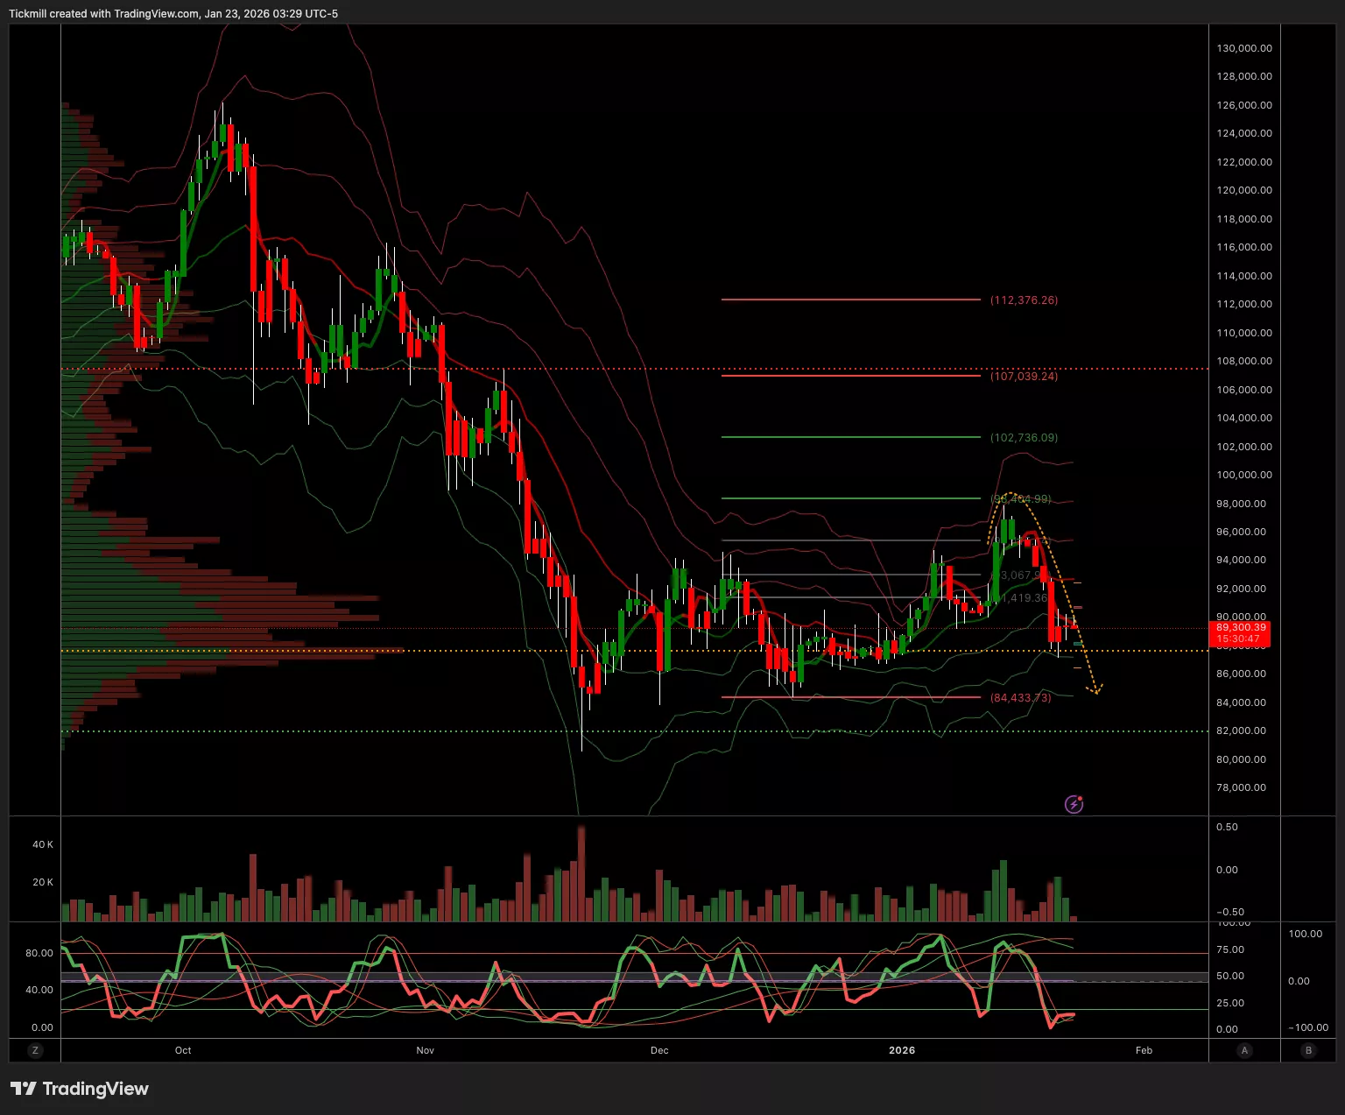Screen dimensions: 1345x1115
Task: Click the TradingView logo at bottom left
Action: (24, 1089)
